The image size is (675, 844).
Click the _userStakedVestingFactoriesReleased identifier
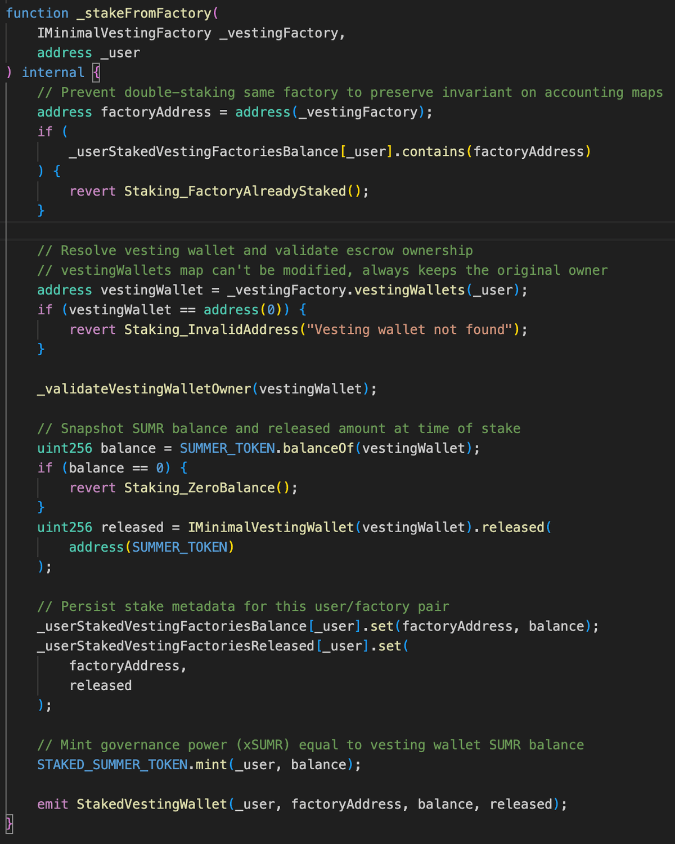(176, 646)
